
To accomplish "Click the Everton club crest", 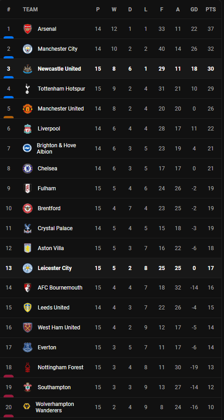I will 28,348.
